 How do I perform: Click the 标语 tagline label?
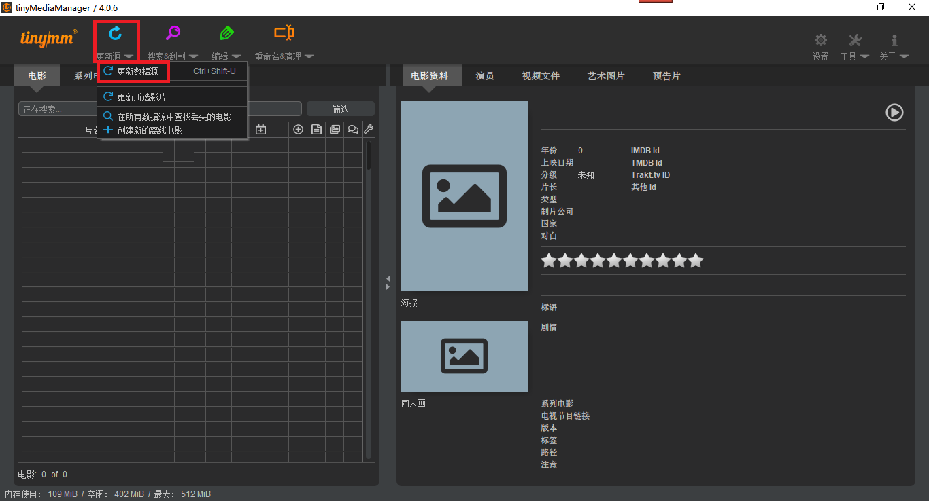549,308
